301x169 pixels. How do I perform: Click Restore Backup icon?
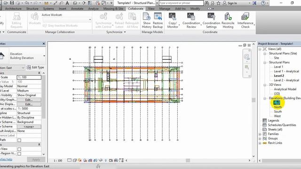[158, 20]
